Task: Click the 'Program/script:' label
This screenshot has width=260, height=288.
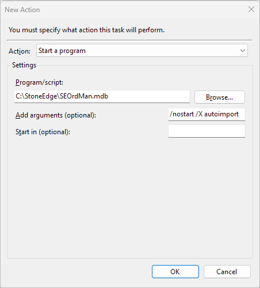Action: click(x=39, y=82)
